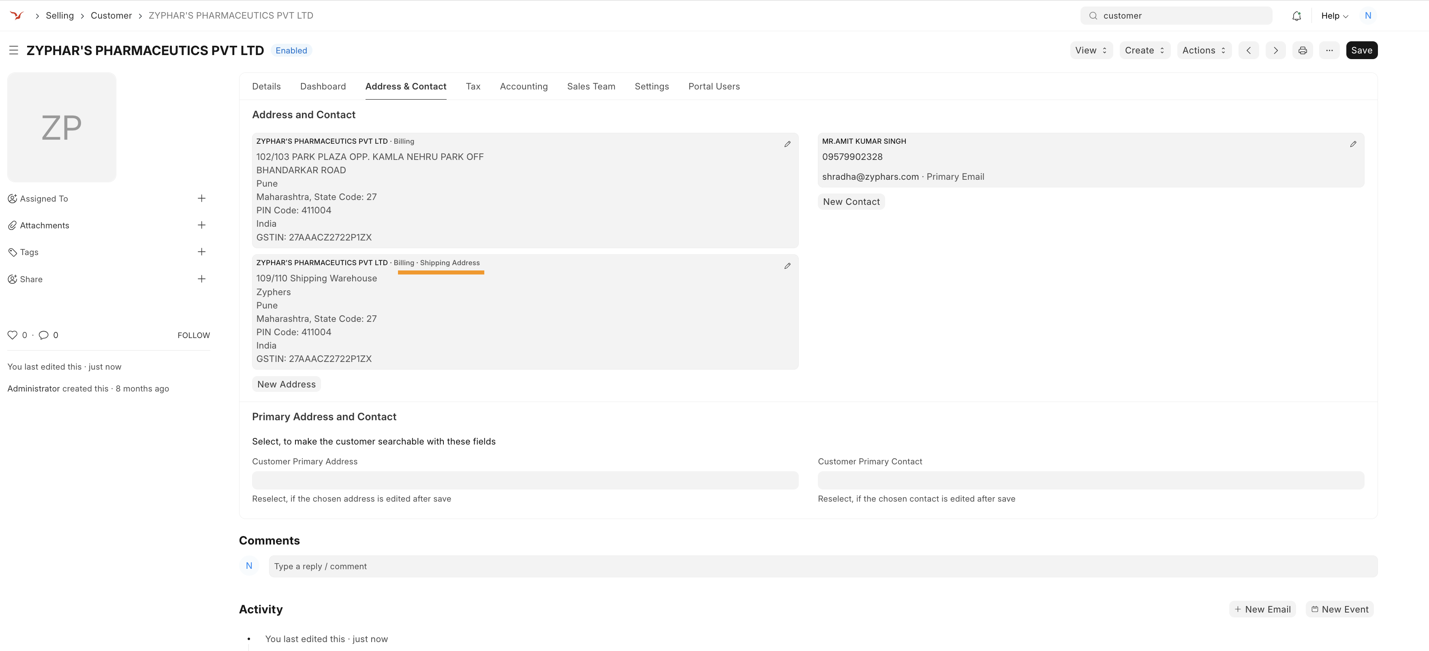1429x651 pixels.
Task: Switch to the Details tab
Action: pos(266,86)
